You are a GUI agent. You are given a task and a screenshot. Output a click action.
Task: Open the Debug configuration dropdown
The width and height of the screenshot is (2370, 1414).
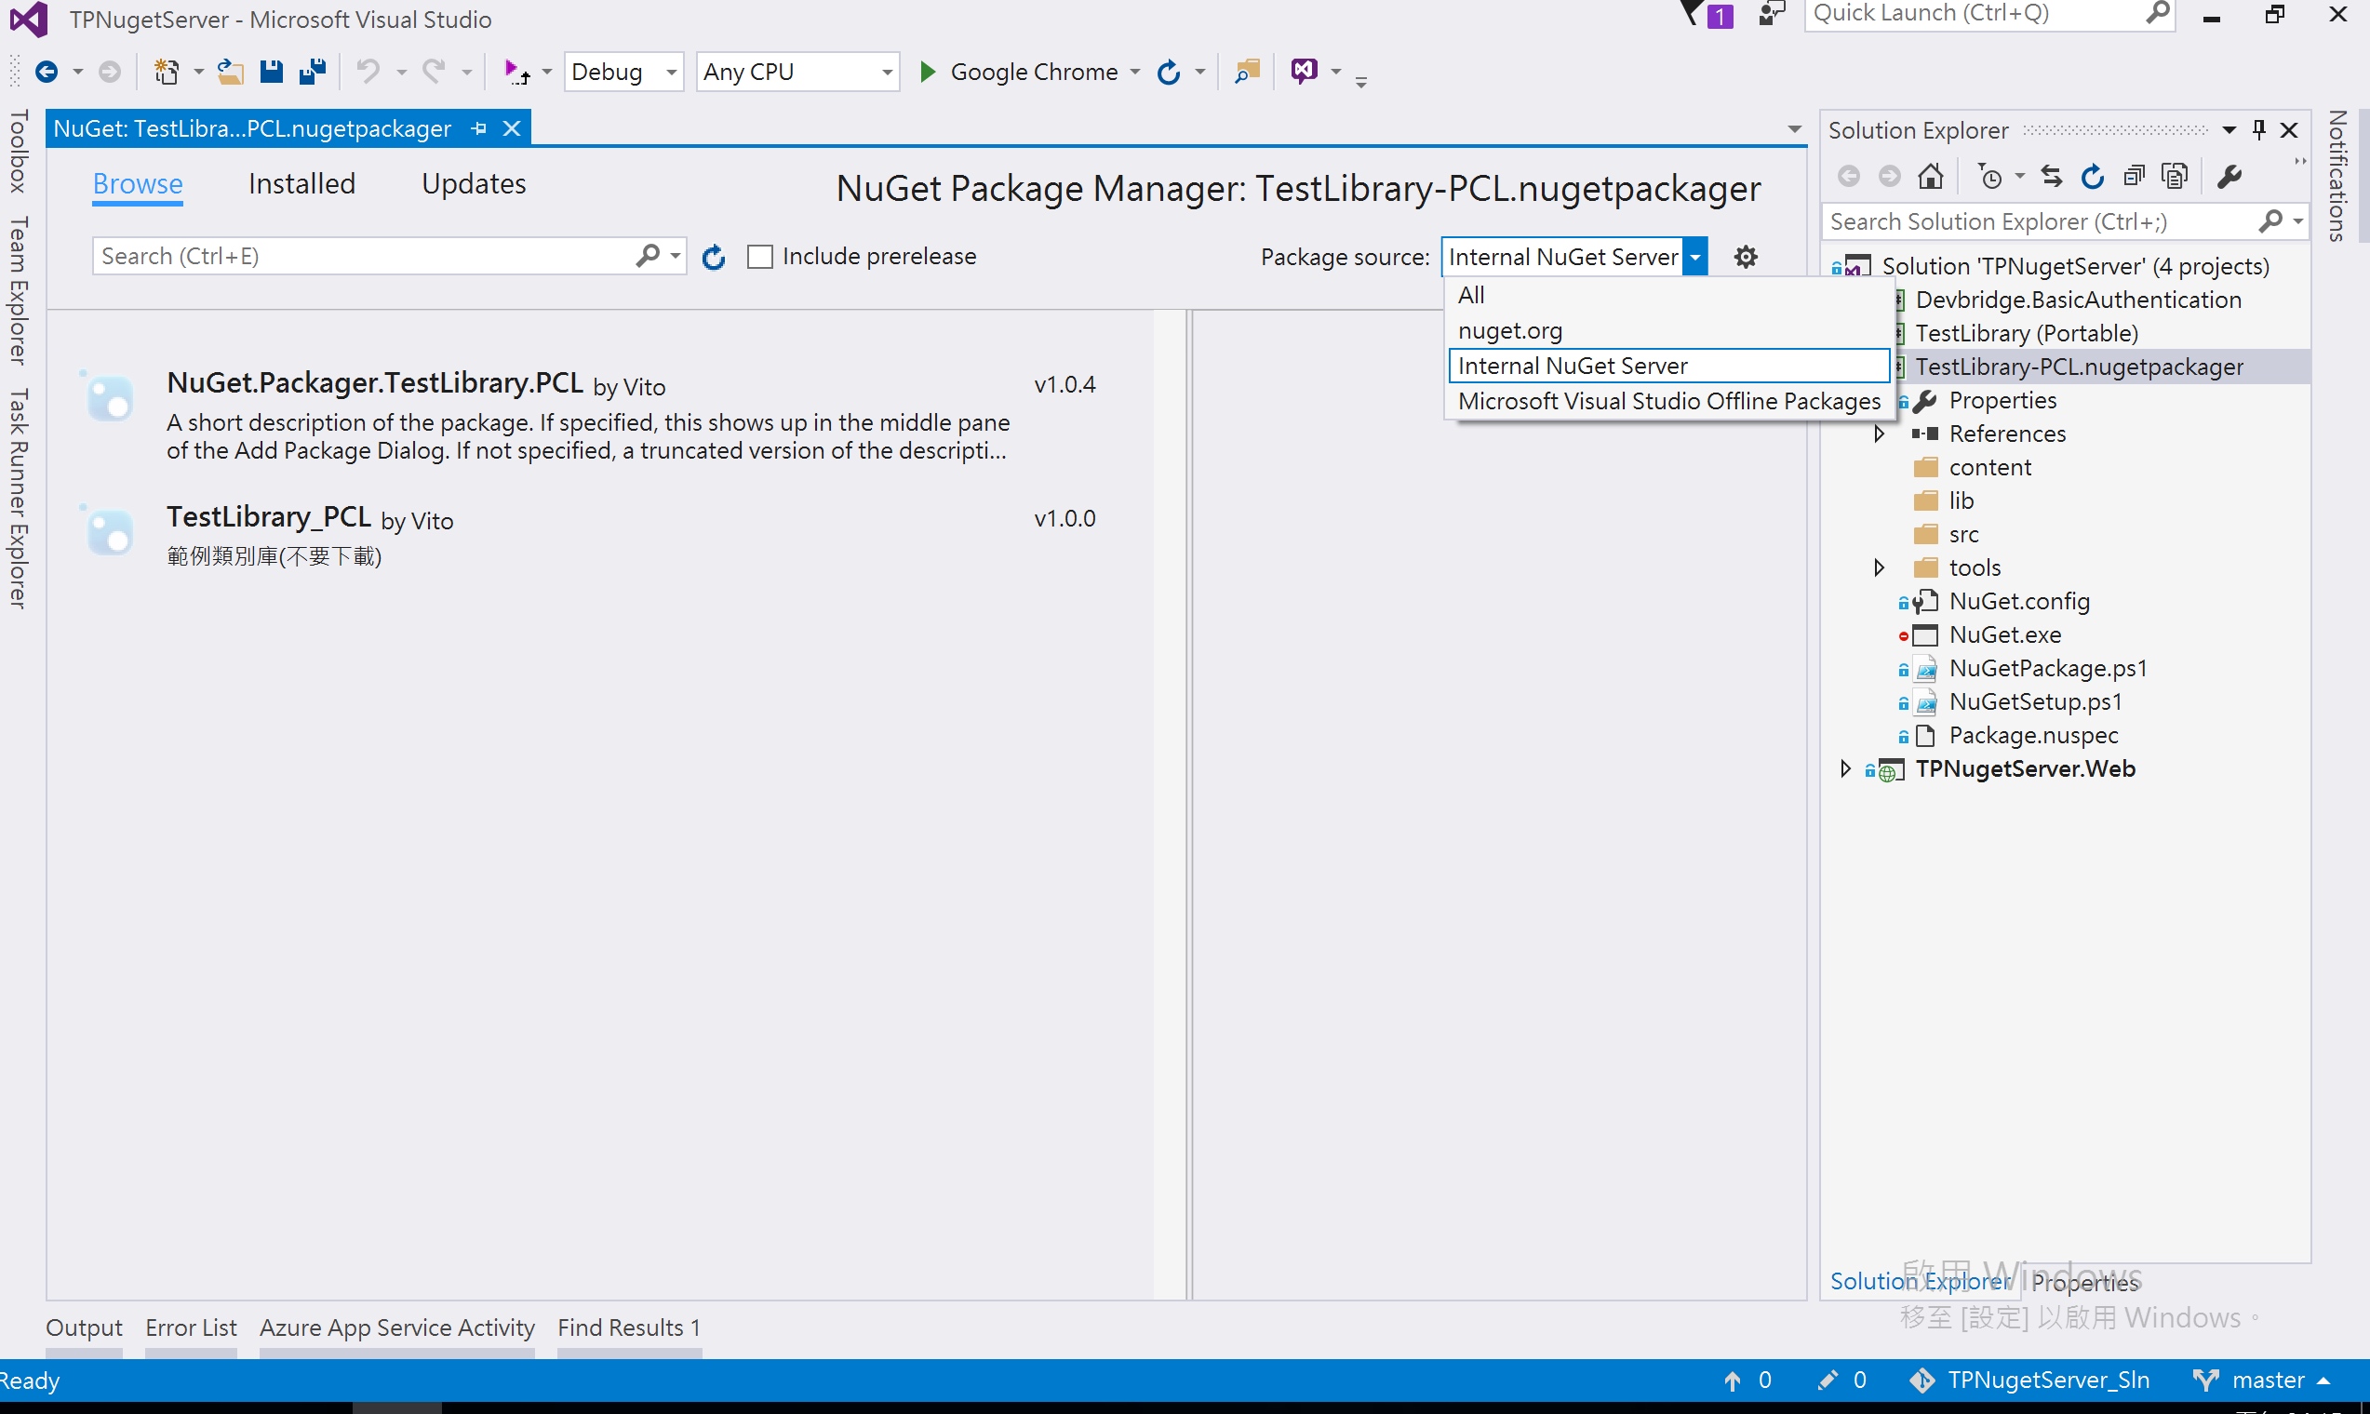671,72
